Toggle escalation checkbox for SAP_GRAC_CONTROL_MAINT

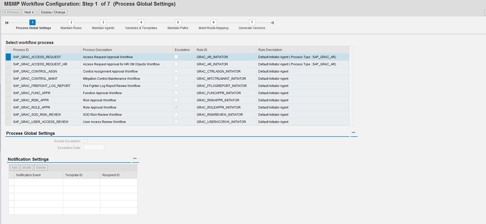click(x=176, y=78)
